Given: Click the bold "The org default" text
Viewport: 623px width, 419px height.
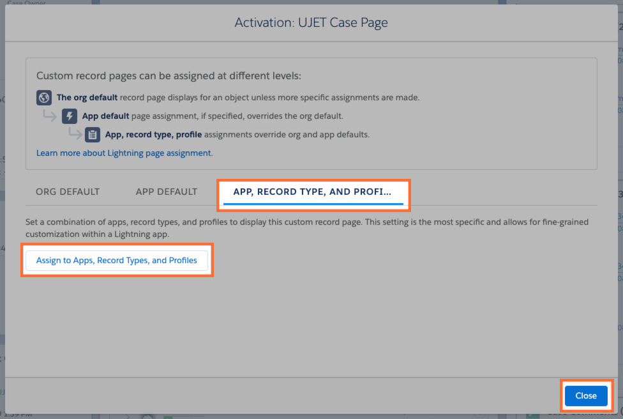Looking at the screenshot, I should pyautogui.click(x=87, y=98).
